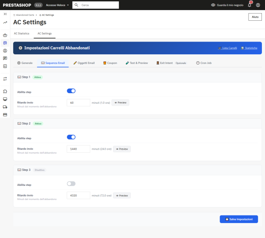Open Statistics chart icon in sidebar
The image size is (265, 238).
[5, 66]
